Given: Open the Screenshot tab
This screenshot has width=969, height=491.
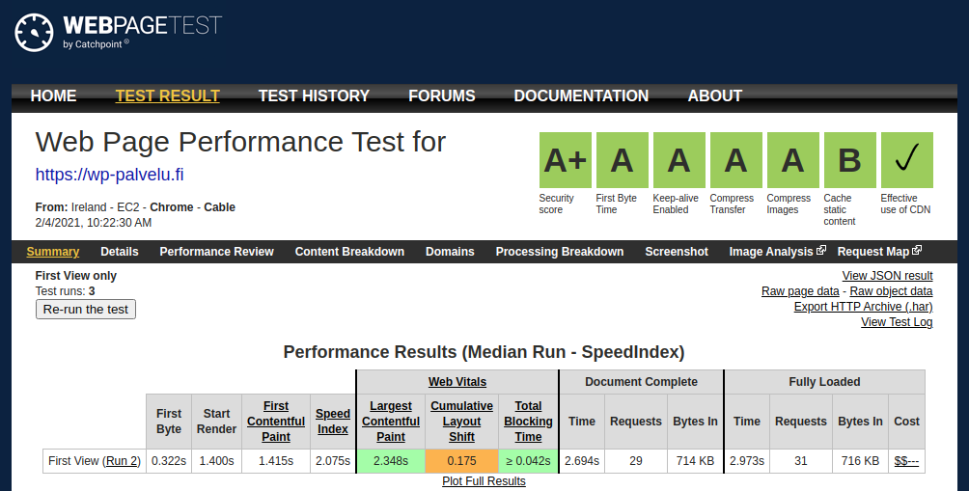Looking at the screenshot, I should [677, 252].
